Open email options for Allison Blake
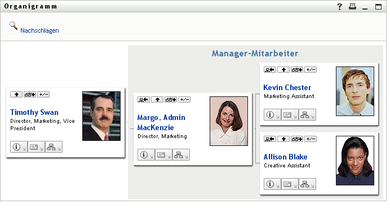390x222 pixels. tap(290, 184)
